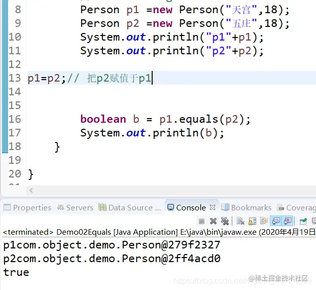316x290 pixels.
Task: Click Remove Launch icon in Console toolbar
Action: (x=213, y=221)
